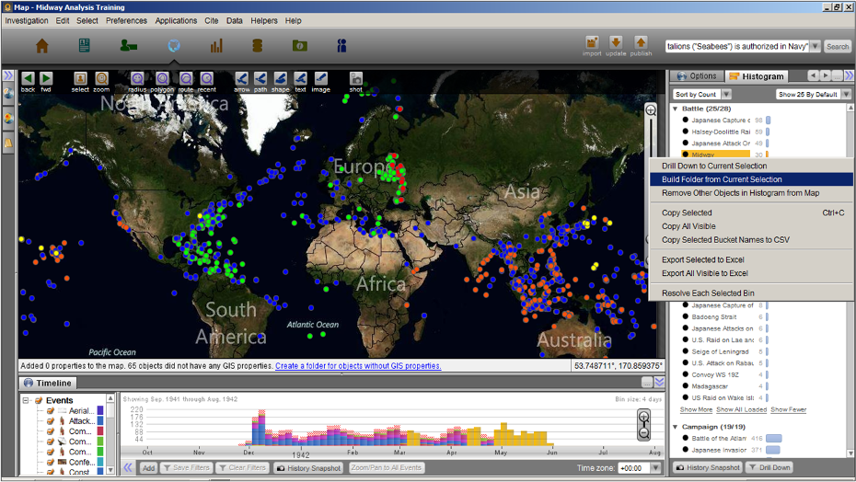
Task: Open Create a folder for objects without GIS properties link
Action: (x=358, y=366)
